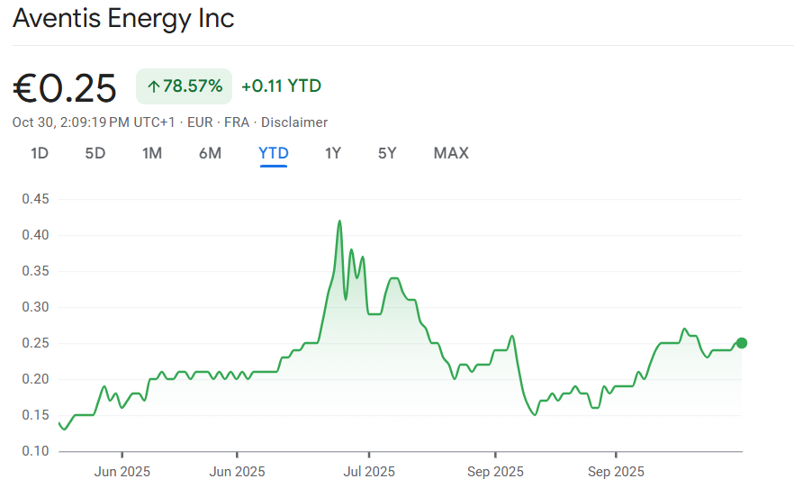Click the 0.45 y-axis label
This screenshot has width=794, height=488.
coord(36,199)
